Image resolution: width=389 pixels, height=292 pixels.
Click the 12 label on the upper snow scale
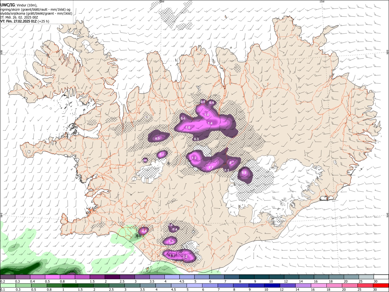click(x=286, y=281)
